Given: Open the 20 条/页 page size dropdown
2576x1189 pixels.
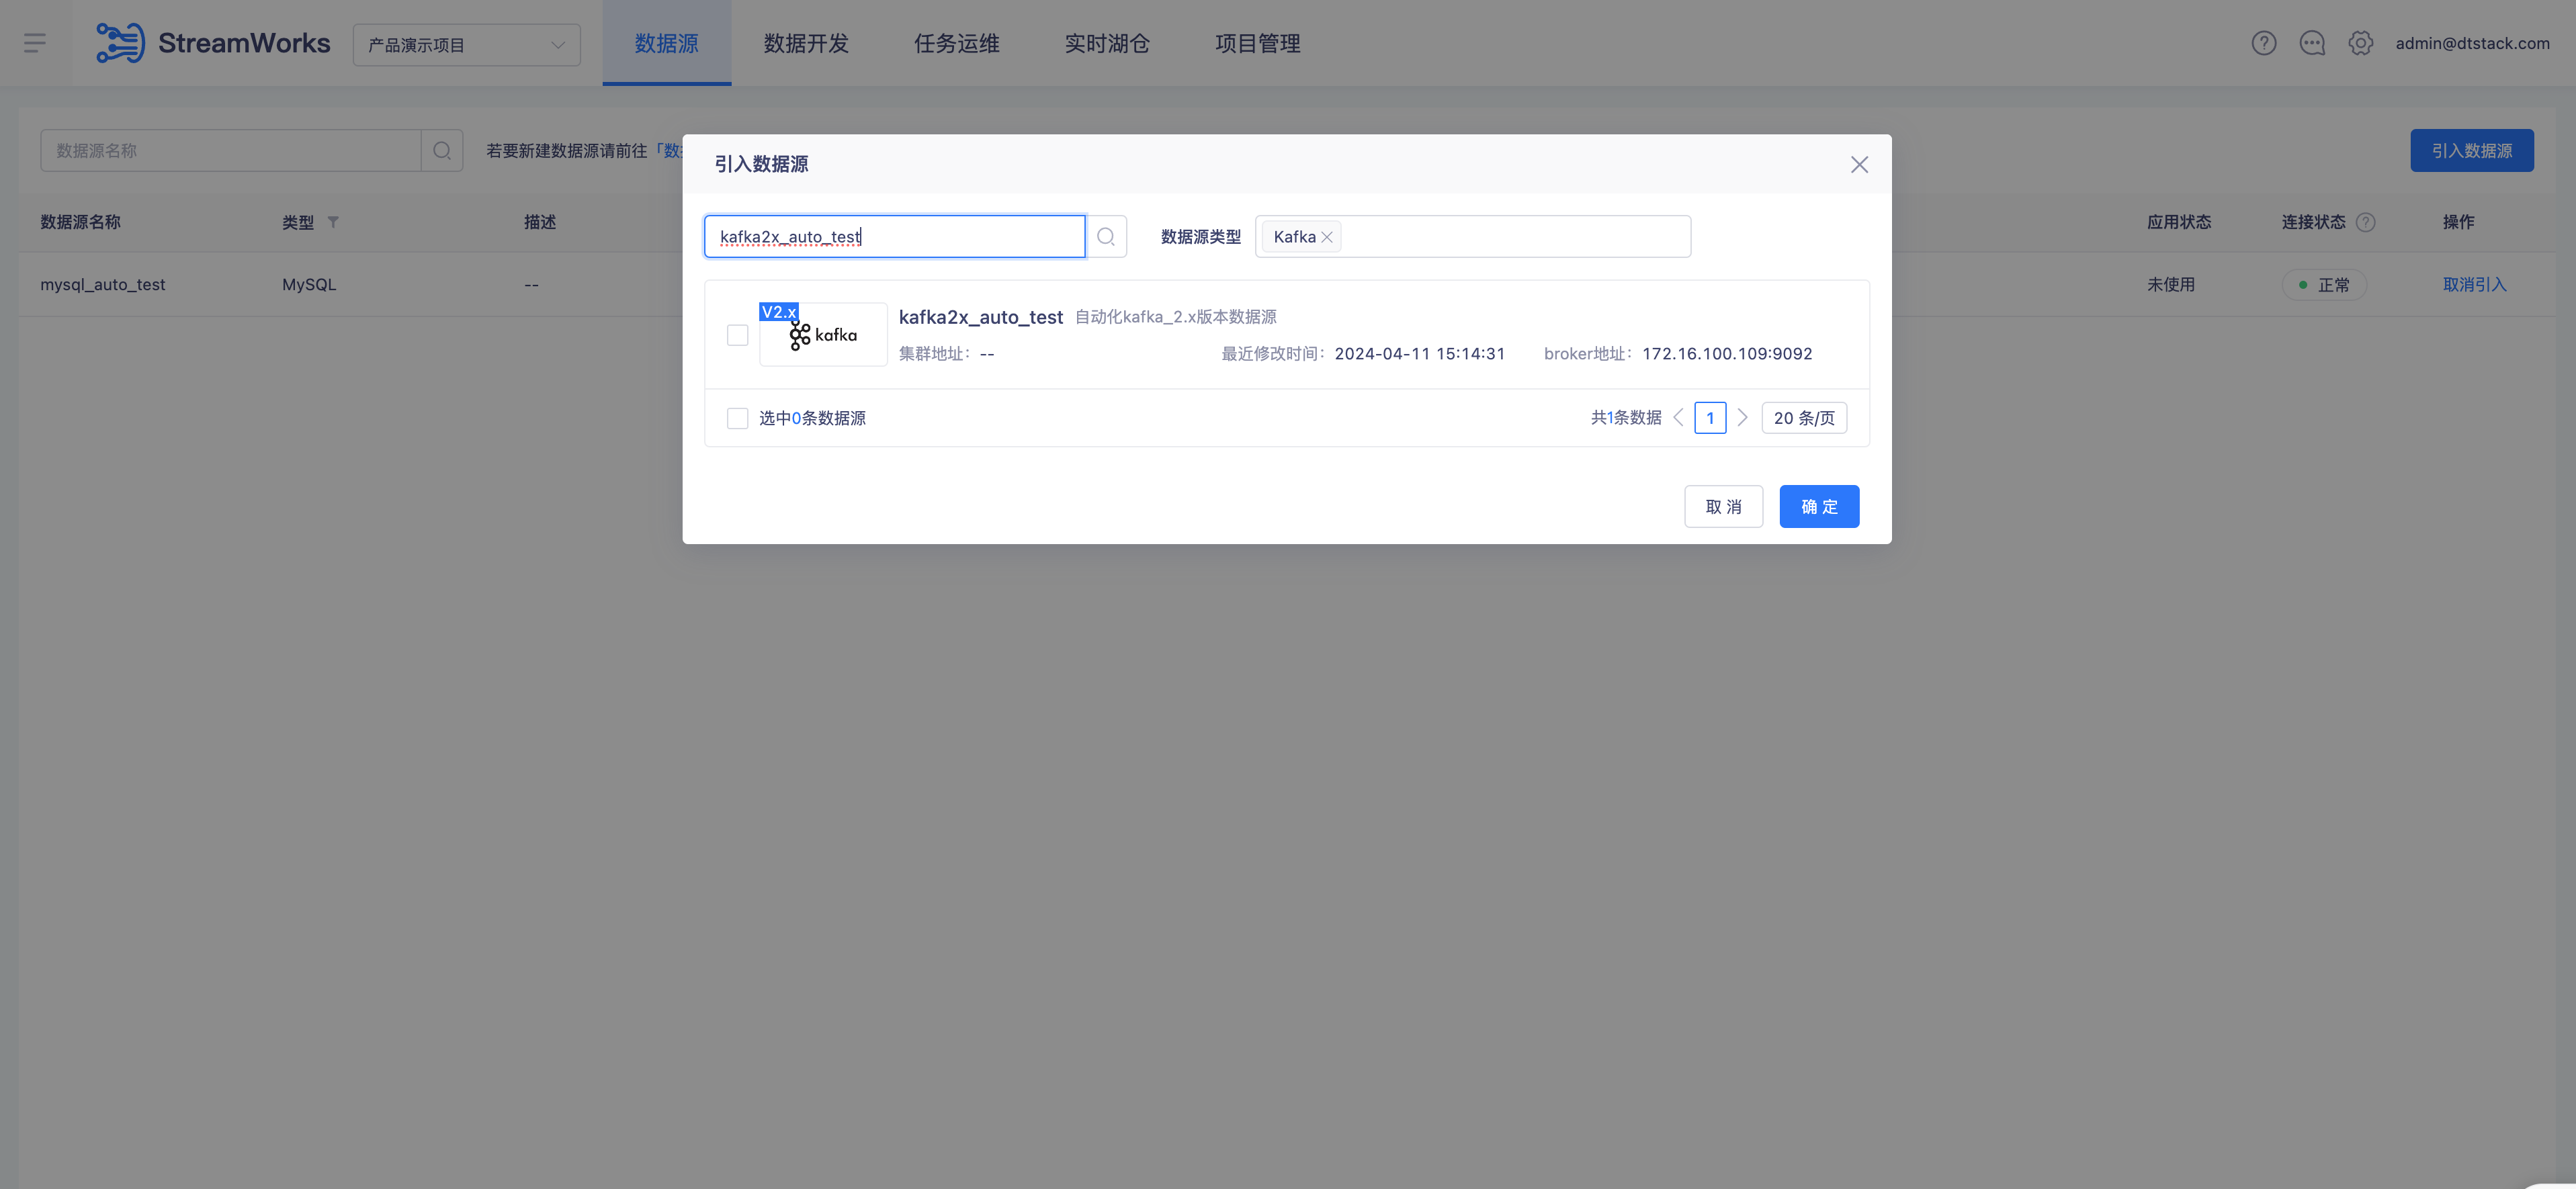Looking at the screenshot, I should coord(1804,418).
